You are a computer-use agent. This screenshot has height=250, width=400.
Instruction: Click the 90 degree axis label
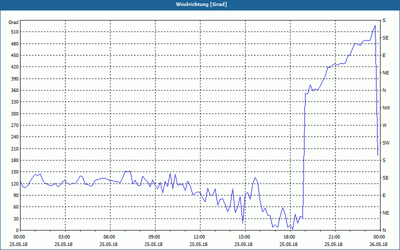coord(16,195)
